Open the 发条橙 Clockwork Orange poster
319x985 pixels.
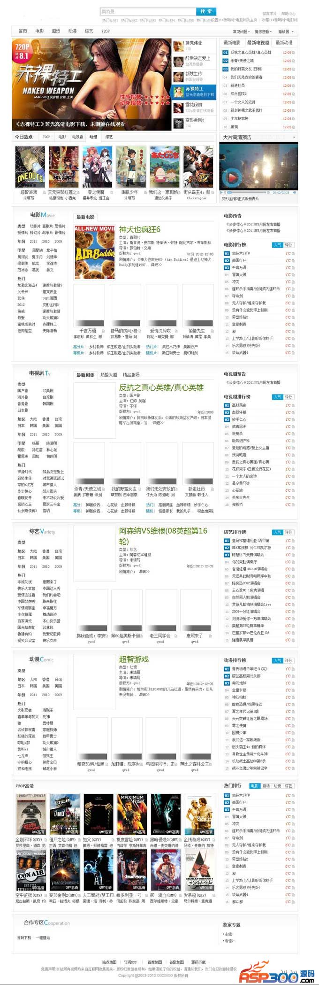click(x=199, y=870)
